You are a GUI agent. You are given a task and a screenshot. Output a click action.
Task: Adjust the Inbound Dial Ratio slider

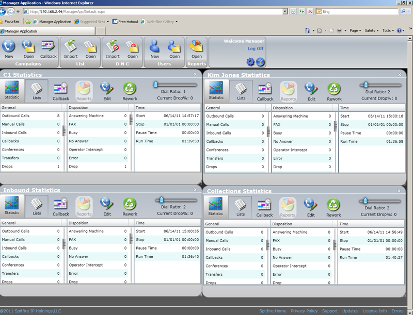pos(162,200)
